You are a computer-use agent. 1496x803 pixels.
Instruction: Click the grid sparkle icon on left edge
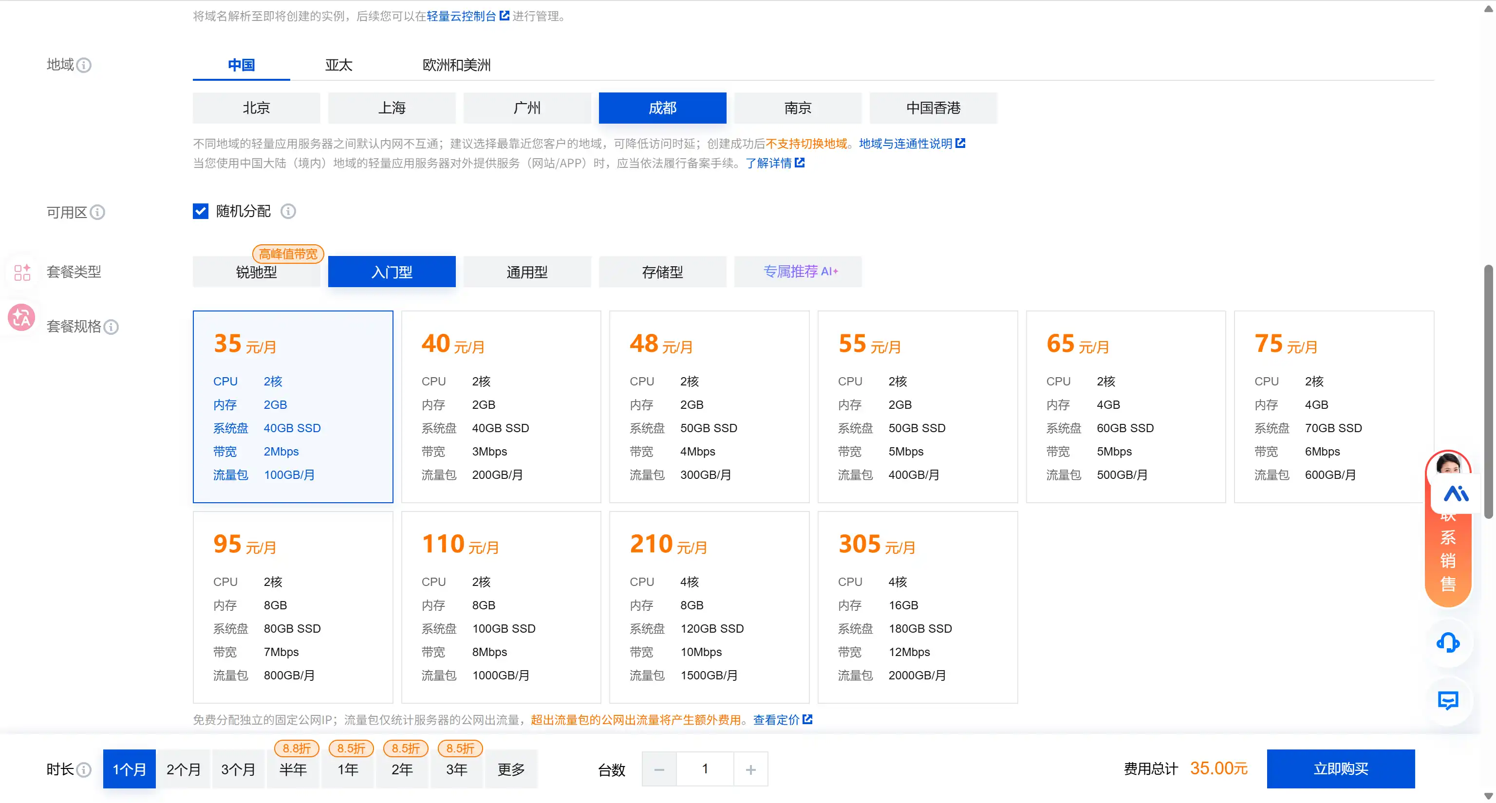pos(22,272)
